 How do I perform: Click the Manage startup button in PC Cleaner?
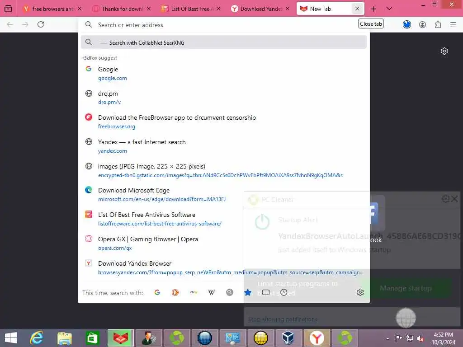click(406, 288)
